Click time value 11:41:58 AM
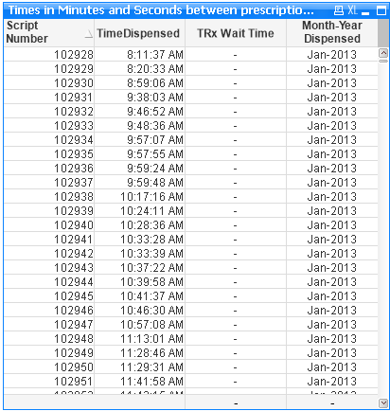The image size is (390, 411). point(152,382)
